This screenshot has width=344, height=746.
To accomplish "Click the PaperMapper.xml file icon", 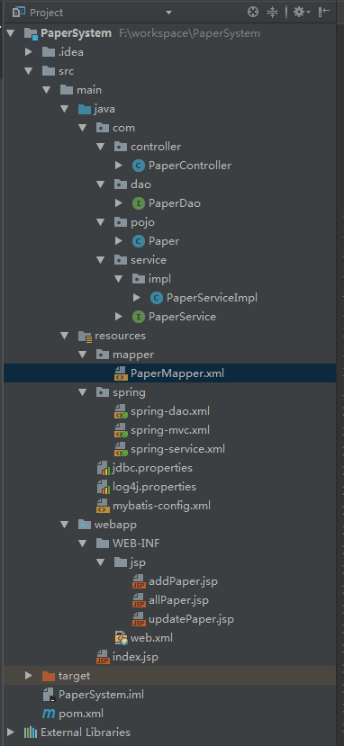I will pyautogui.click(x=121, y=373).
